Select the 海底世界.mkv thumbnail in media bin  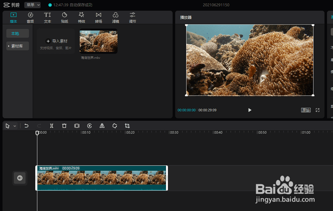tap(99, 42)
